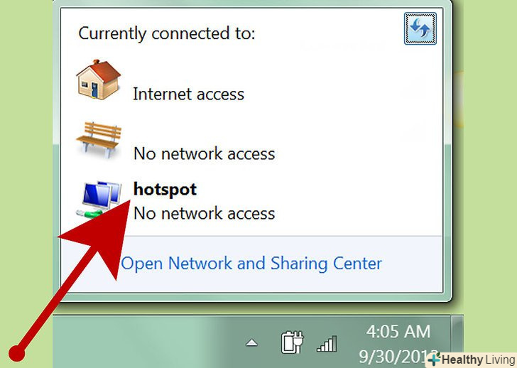Select the bold hotspot network name

[165, 190]
